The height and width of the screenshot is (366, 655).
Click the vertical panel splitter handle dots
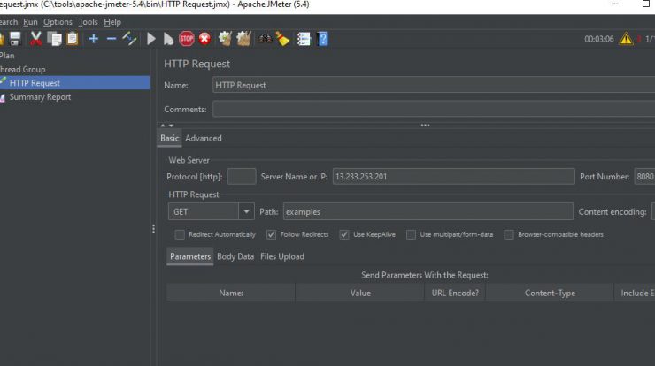pos(153,229)
